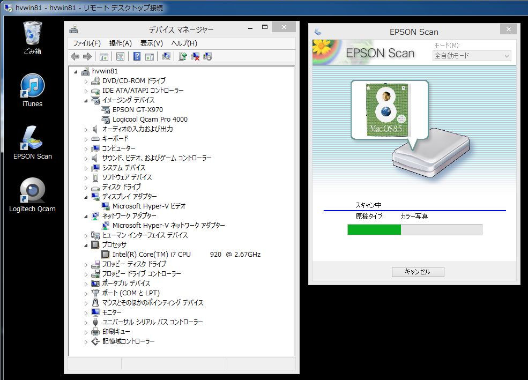Select マウスとそのほかのポインティング デバイス row
Viewport: 528px width, 380px height.
153,303
